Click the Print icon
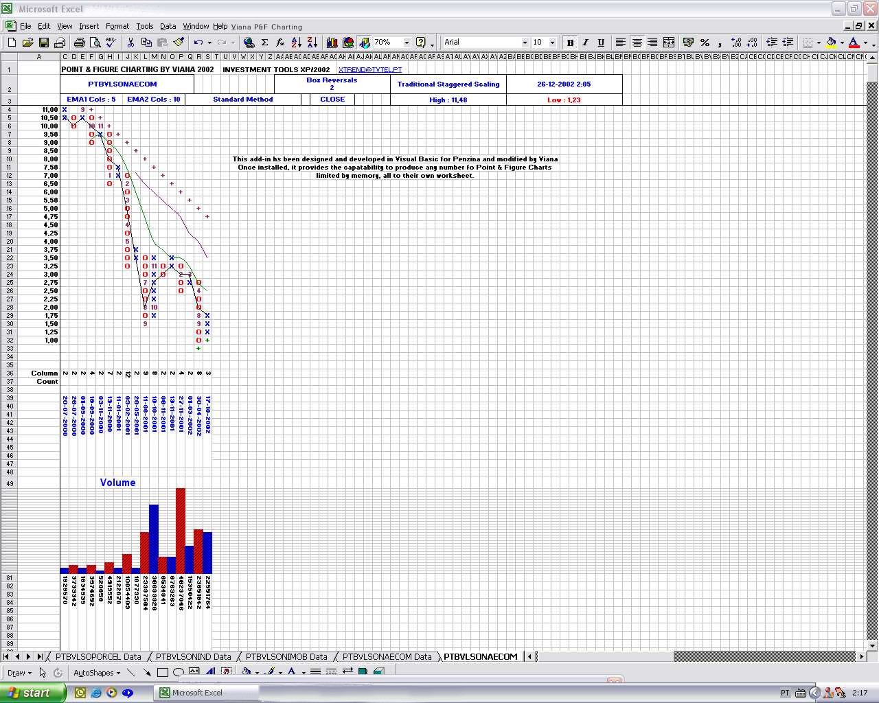 pyautogui.click(x=79, y=43)
